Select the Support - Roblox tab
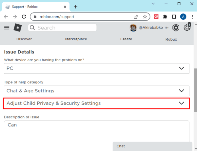The width and height of the screenshot is (197, 151). (36, 7)
